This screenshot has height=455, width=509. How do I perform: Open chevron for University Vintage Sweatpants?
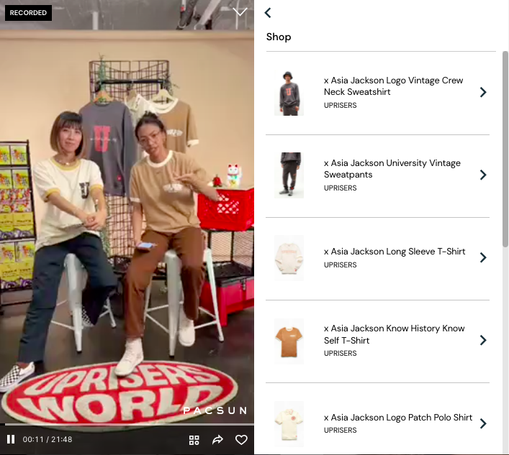[483, 175]
